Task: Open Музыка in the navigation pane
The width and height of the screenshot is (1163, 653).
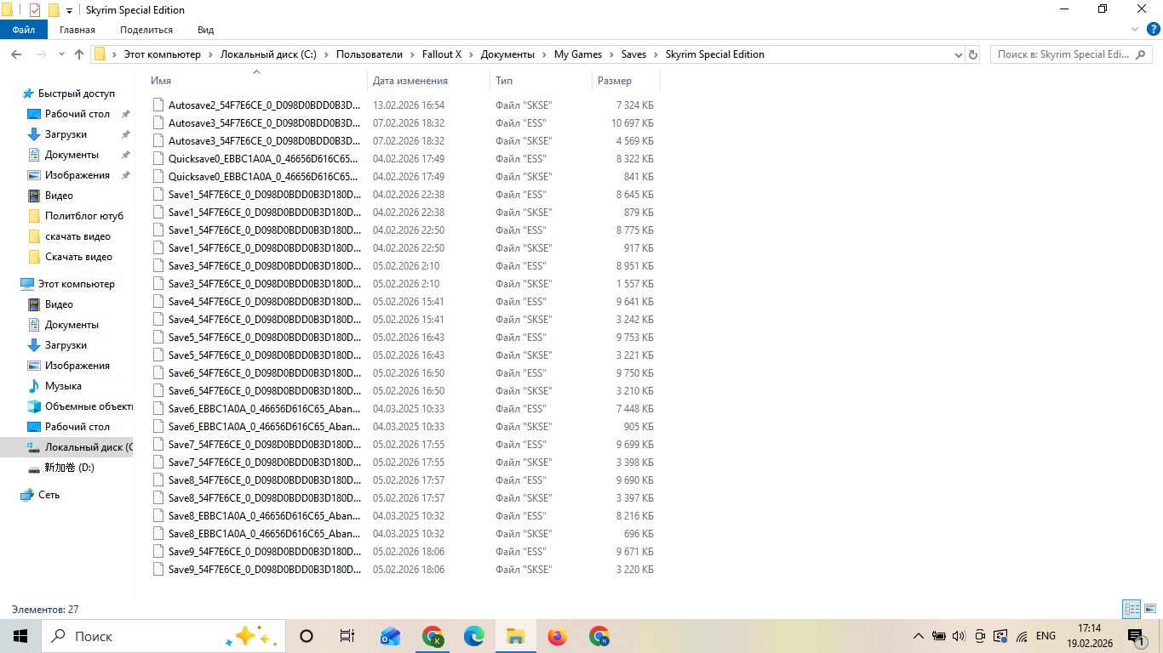Action: coord(63,386)
